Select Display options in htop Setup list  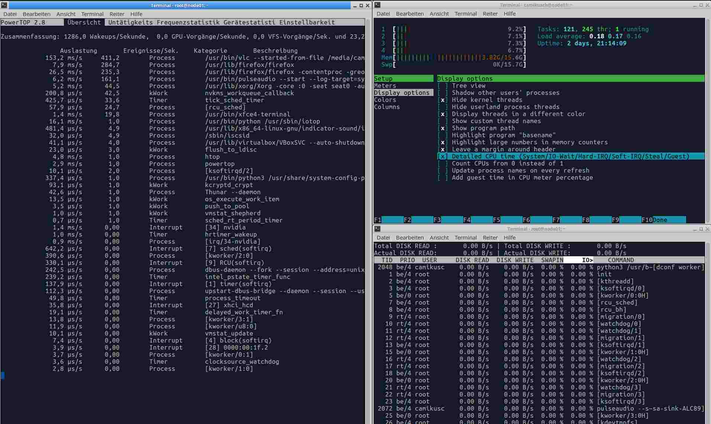point(403,93)
